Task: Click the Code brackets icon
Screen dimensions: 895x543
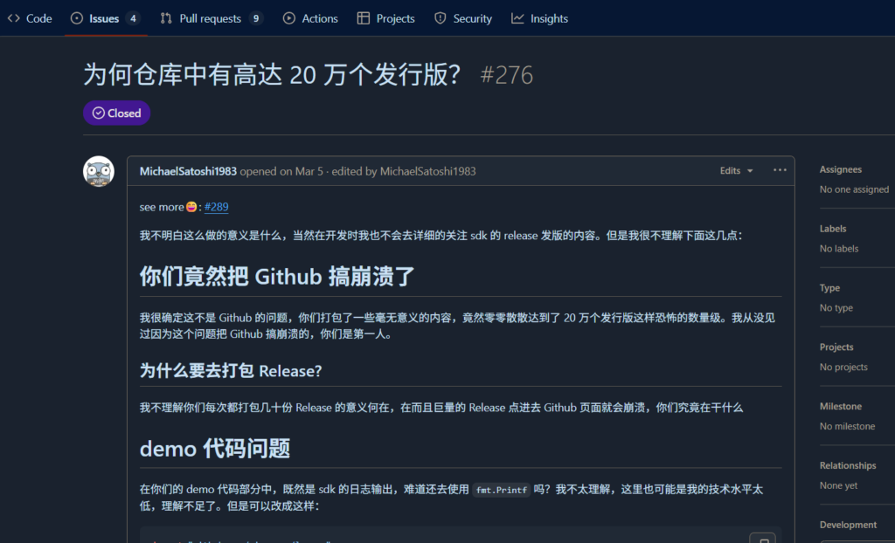Action: coord(14,18)
